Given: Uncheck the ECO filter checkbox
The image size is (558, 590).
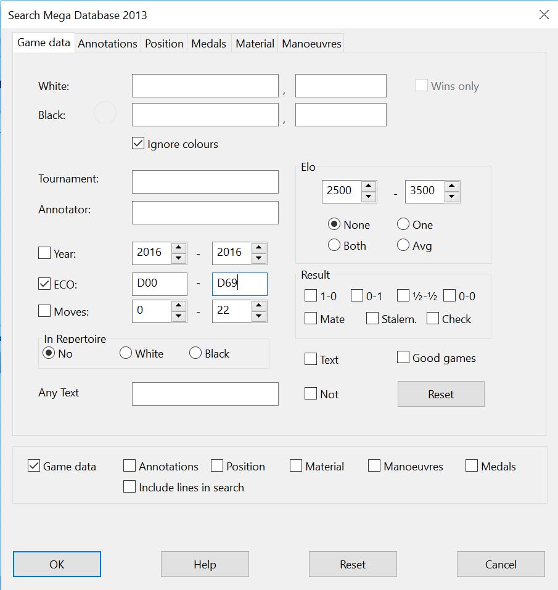Looking at the screenshot, I should 44,284.
